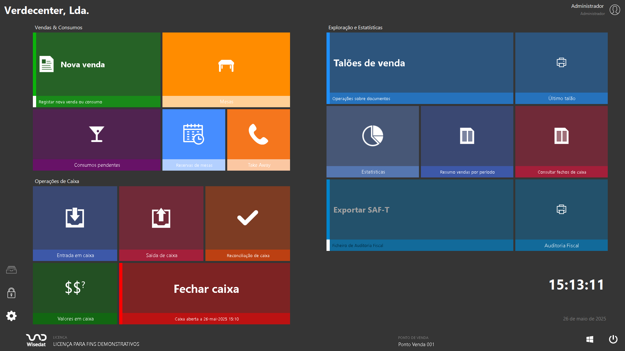The width and height of the screenshot is (625, 351).
Task: Click Entrada em caixa download icon
Action: click(x=75, y=218)
